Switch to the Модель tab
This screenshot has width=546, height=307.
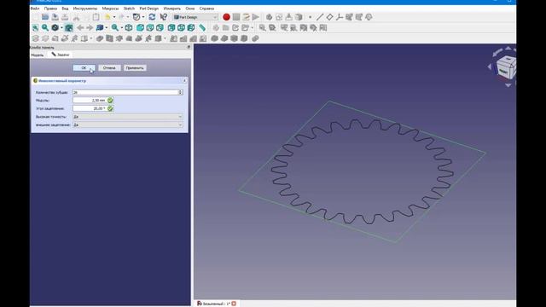click(x=38, y=55)
